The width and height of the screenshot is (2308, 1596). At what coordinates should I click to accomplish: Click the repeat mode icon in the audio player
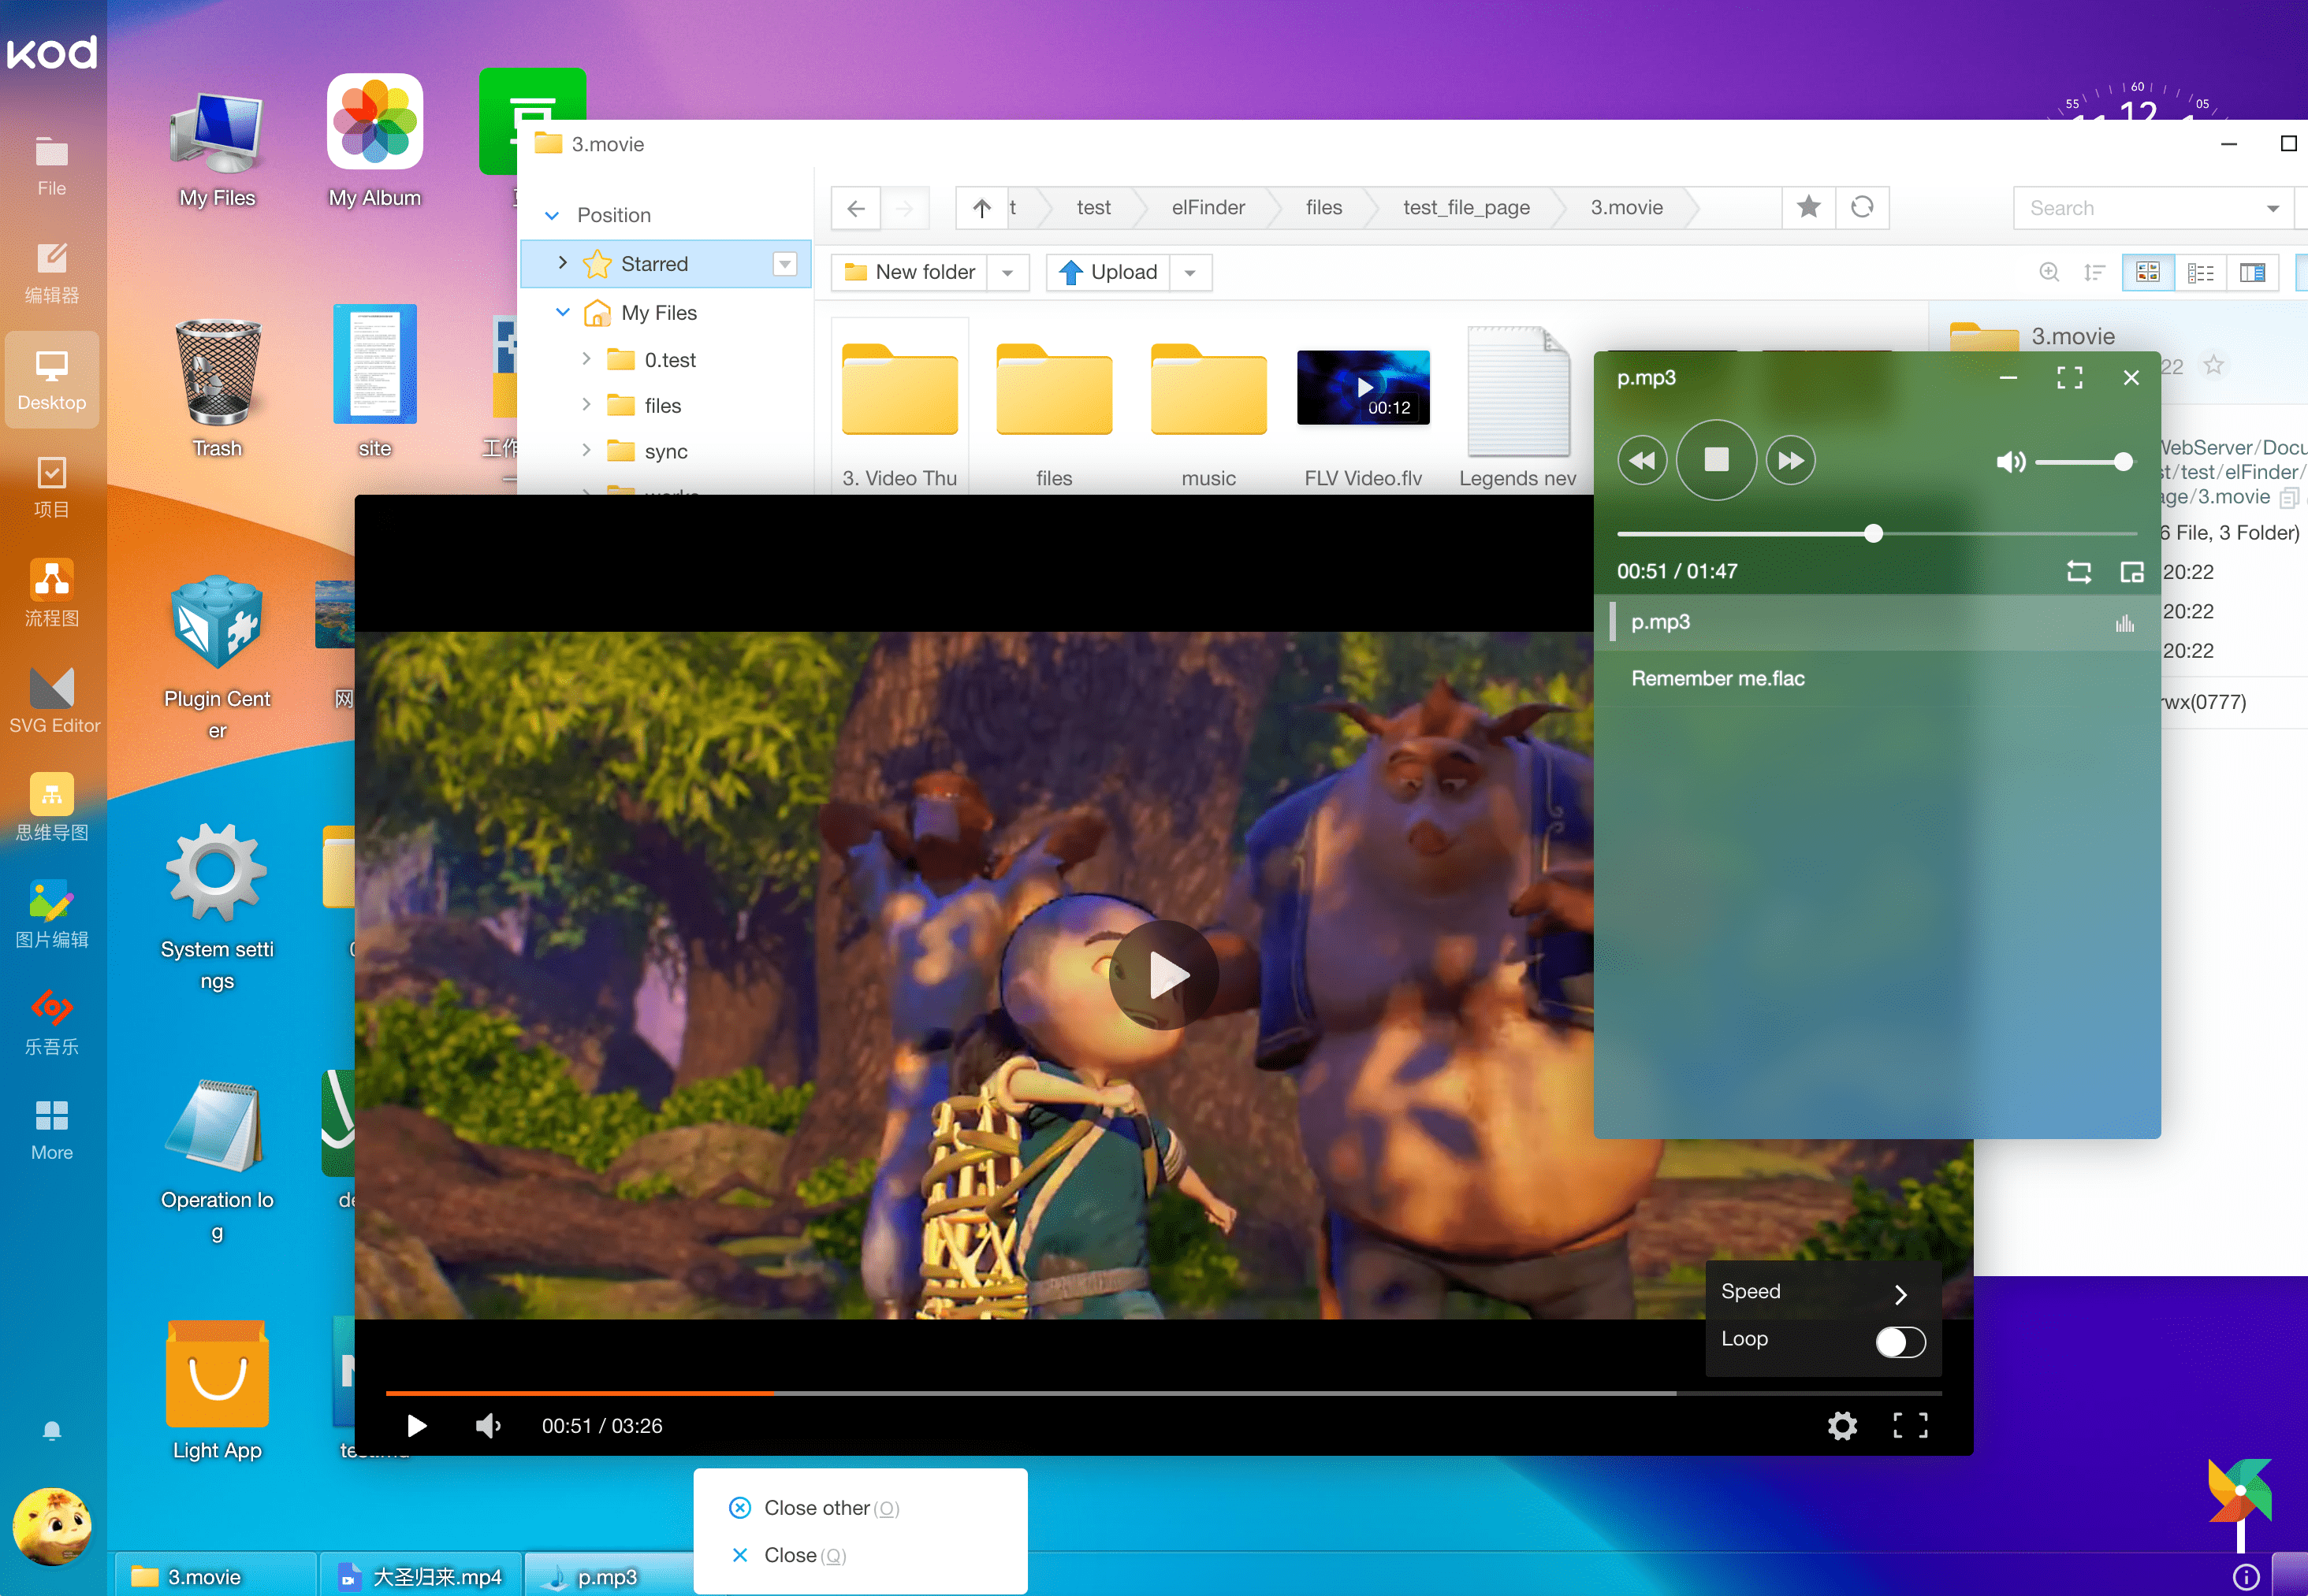pyautogui.click(x=2079, y=572)
